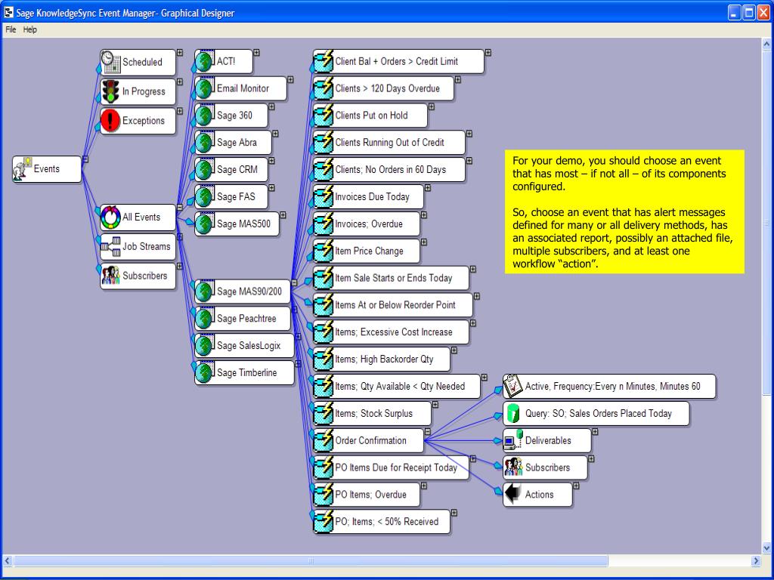
Task: Expand the Job Streams node
Action: 180,237
